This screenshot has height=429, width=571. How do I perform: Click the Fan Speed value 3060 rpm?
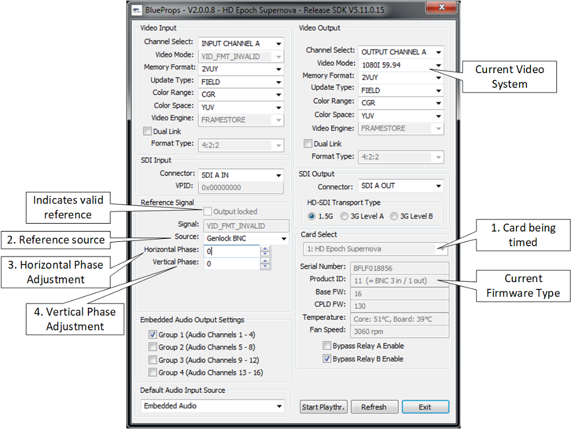coord(400,331)
